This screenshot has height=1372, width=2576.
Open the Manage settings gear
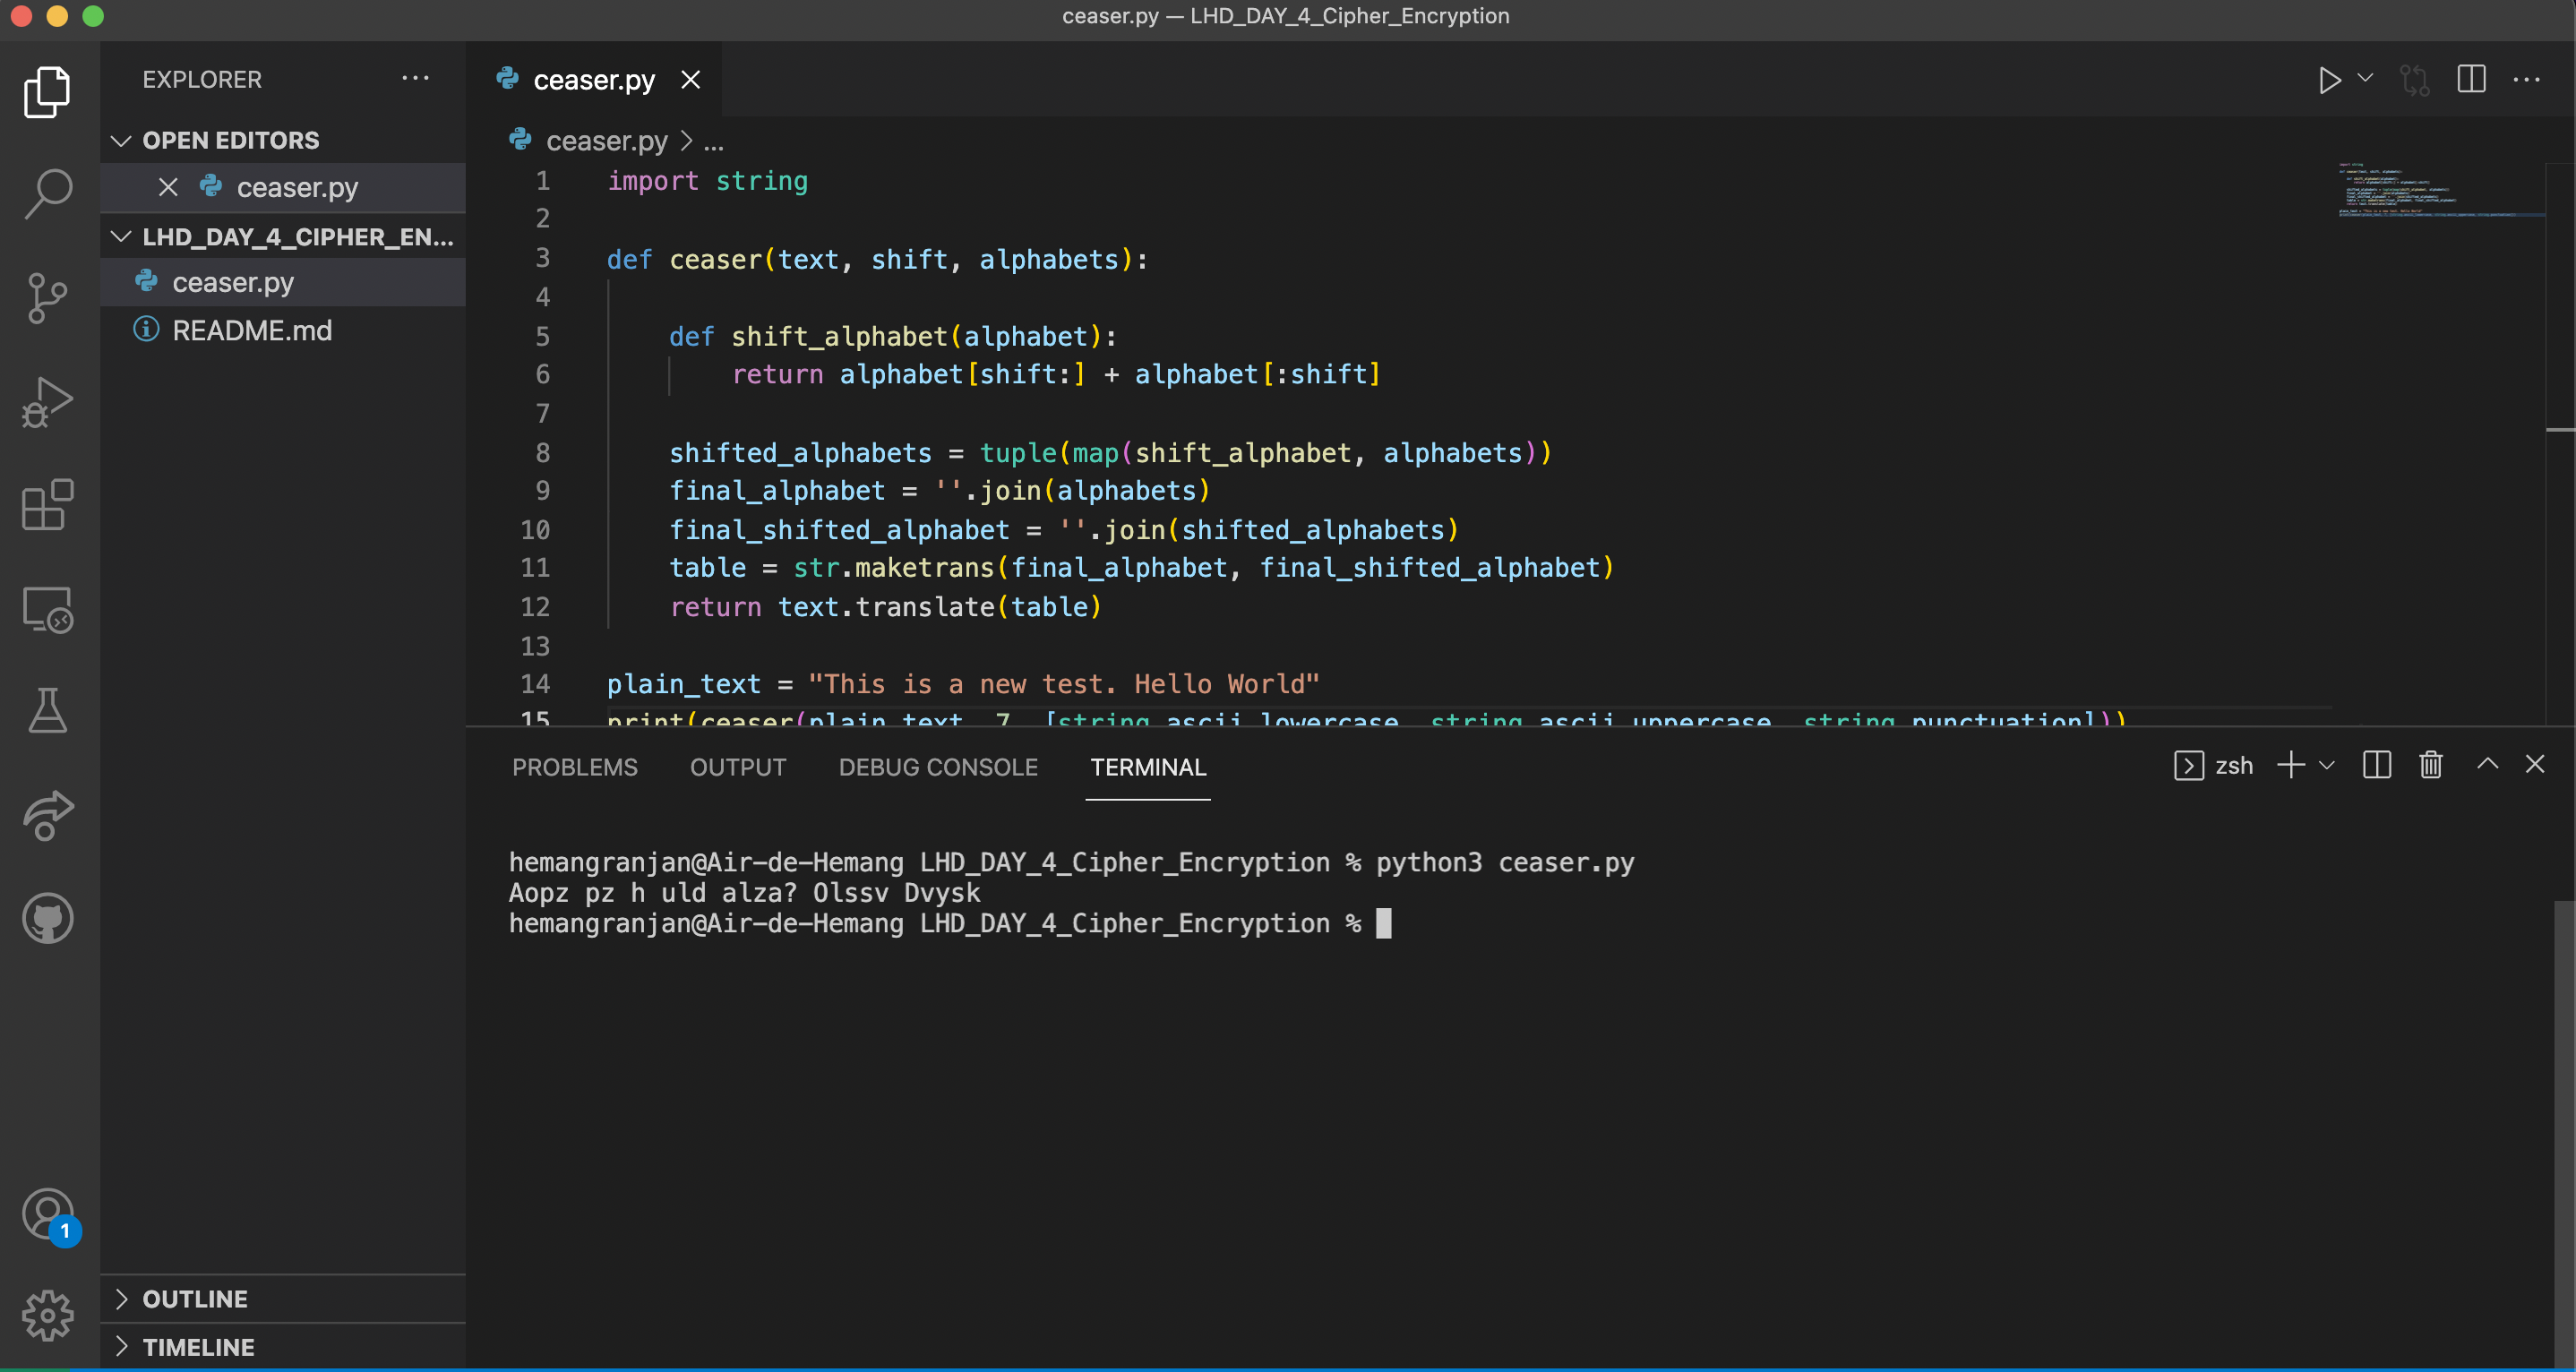pyautogui.click(x=47, y=1314)
